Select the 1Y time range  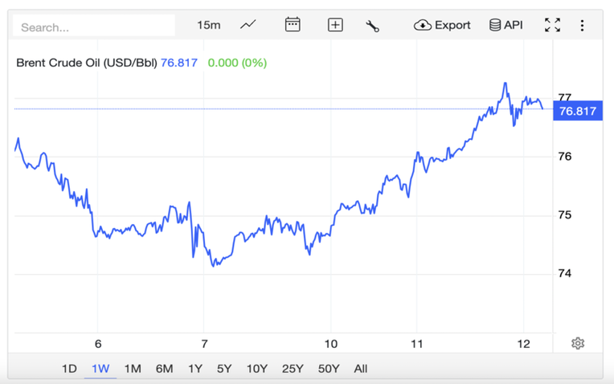pos(195,369)
